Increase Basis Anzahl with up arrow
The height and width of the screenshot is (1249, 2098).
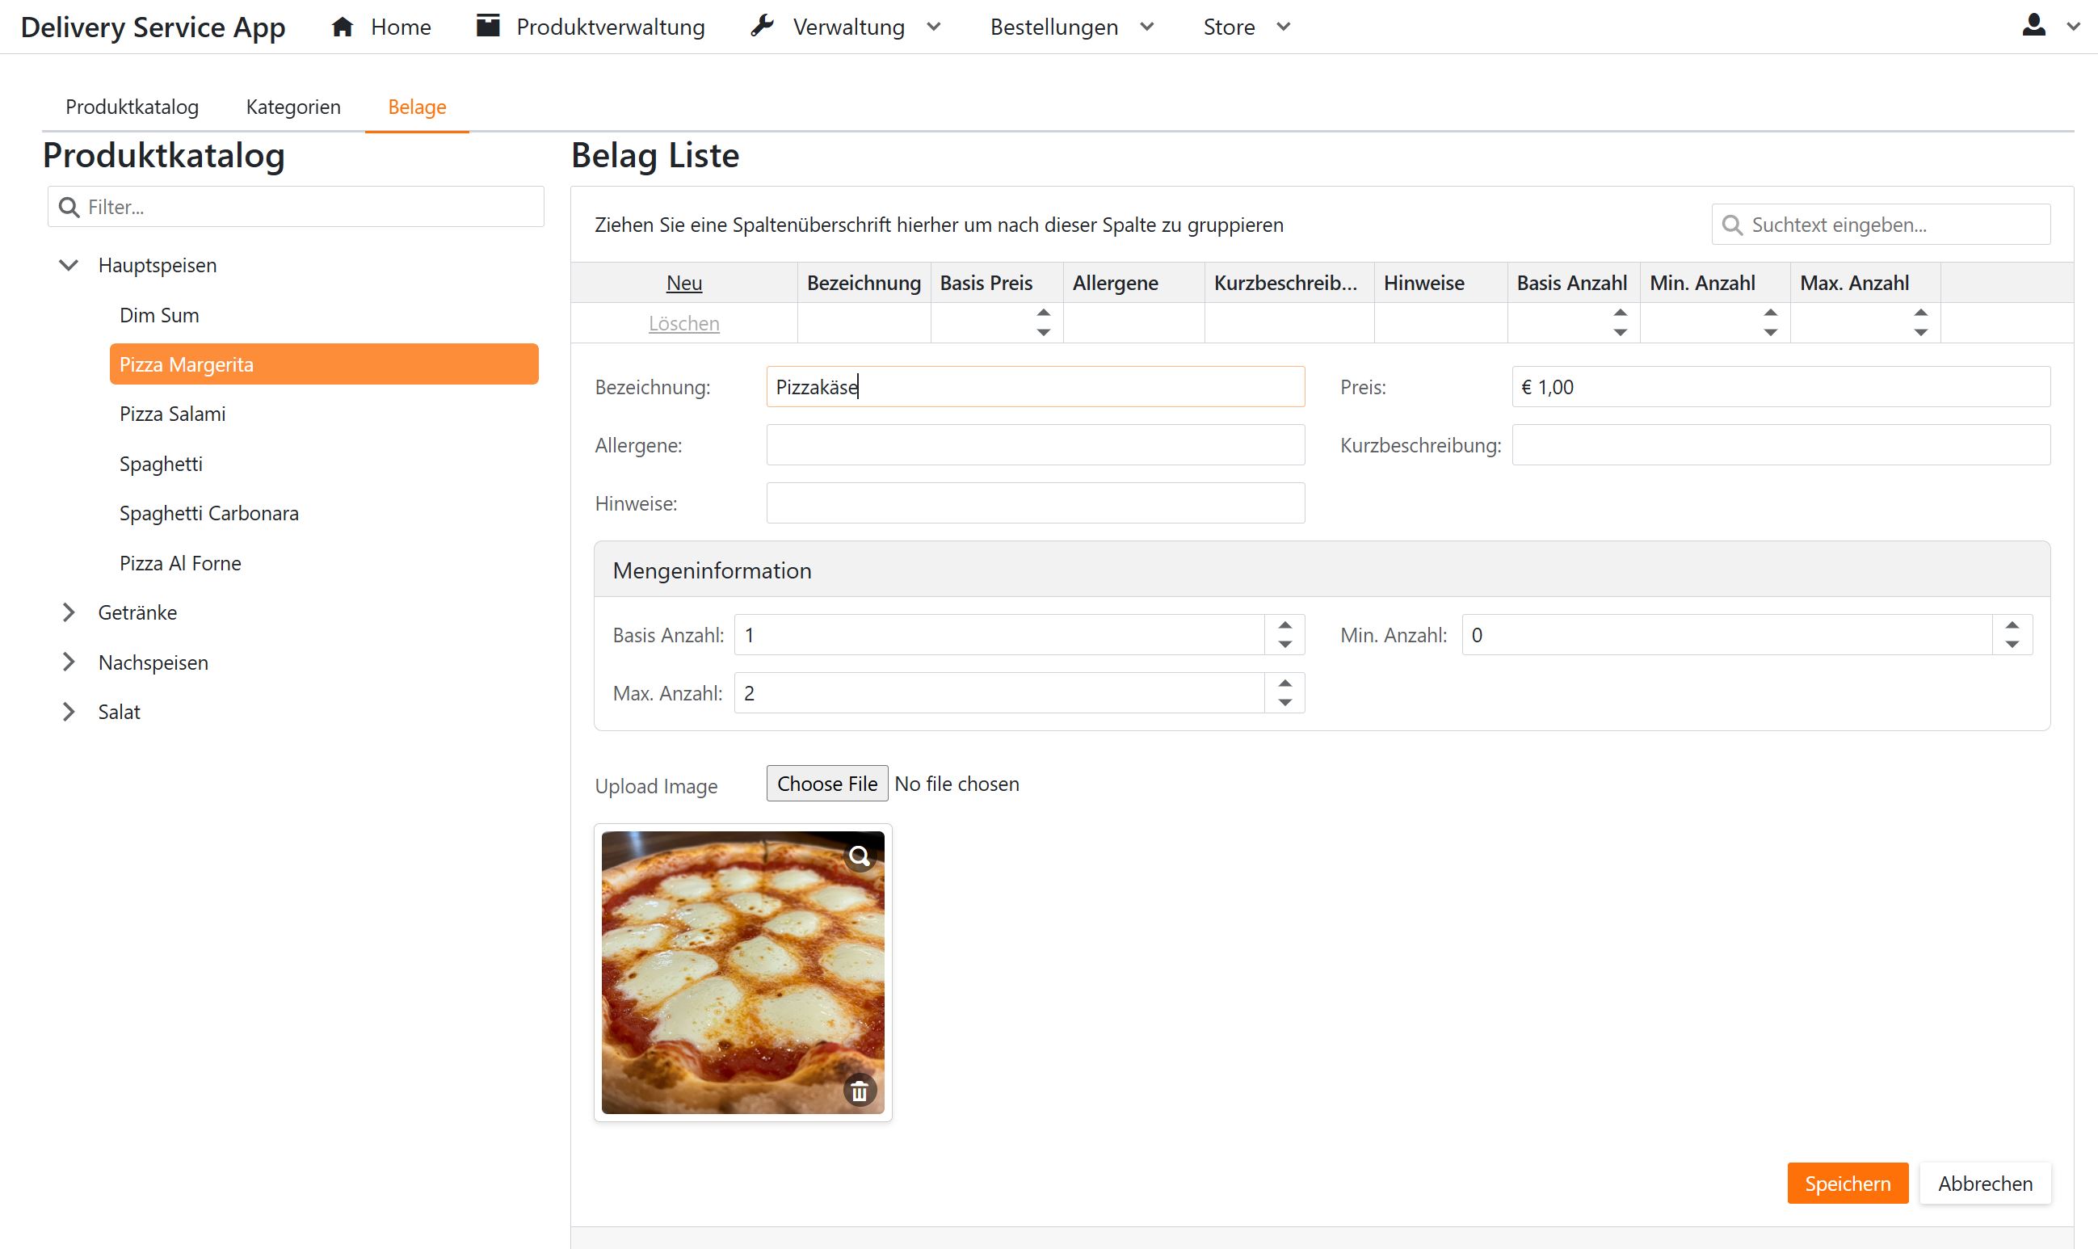click(x=1284, y=625)
